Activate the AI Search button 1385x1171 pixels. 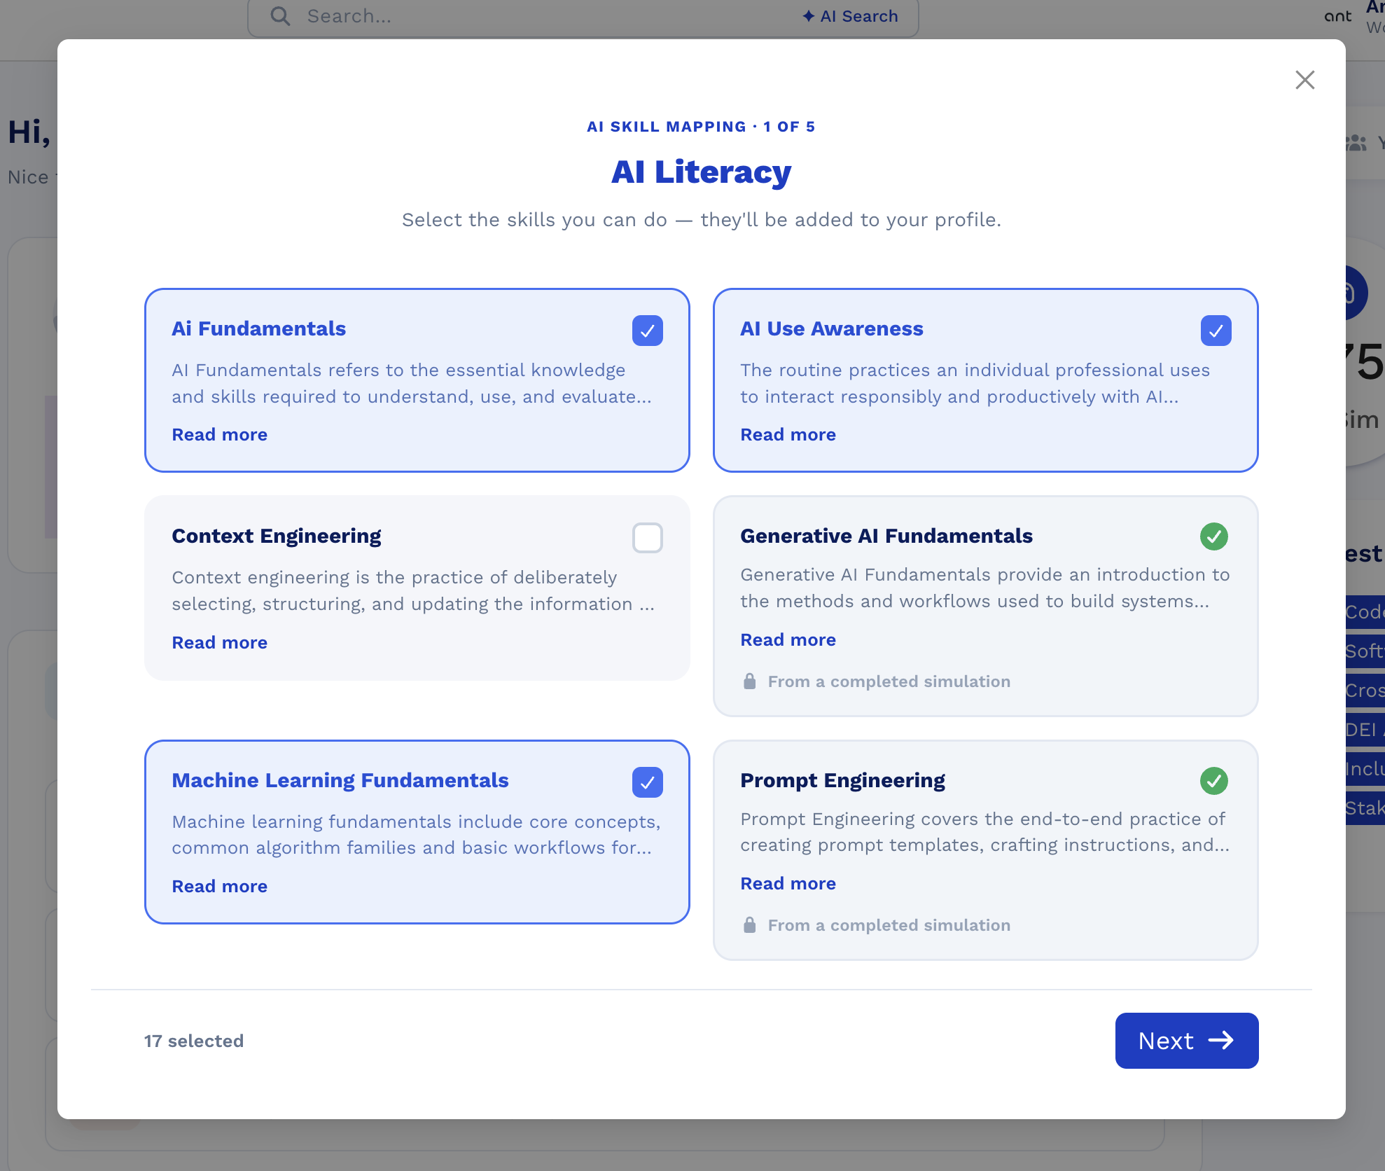[x=850, y=16]
